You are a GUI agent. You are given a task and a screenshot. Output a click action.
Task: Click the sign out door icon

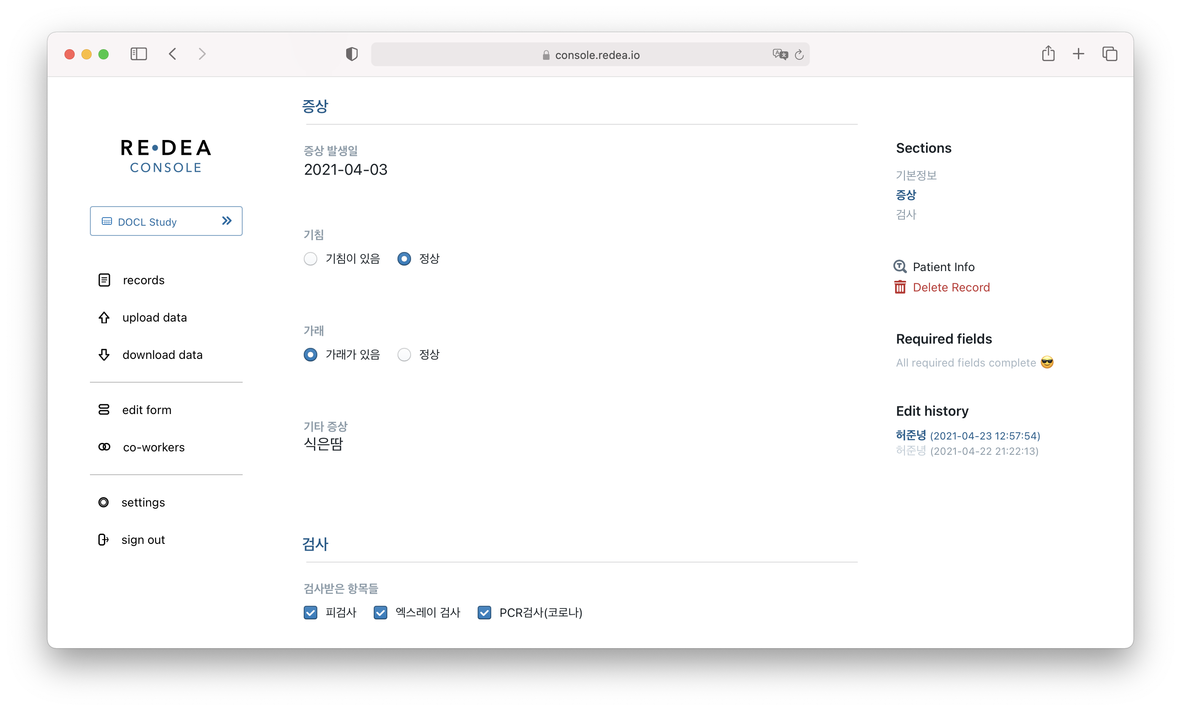pyautogui.click(x=103, y=540)
